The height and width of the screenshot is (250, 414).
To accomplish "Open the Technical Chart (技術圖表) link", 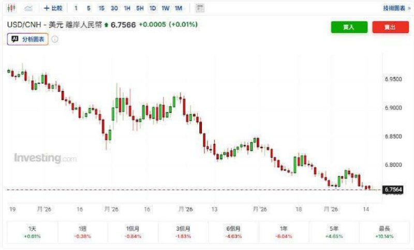I will pos(397,8).
